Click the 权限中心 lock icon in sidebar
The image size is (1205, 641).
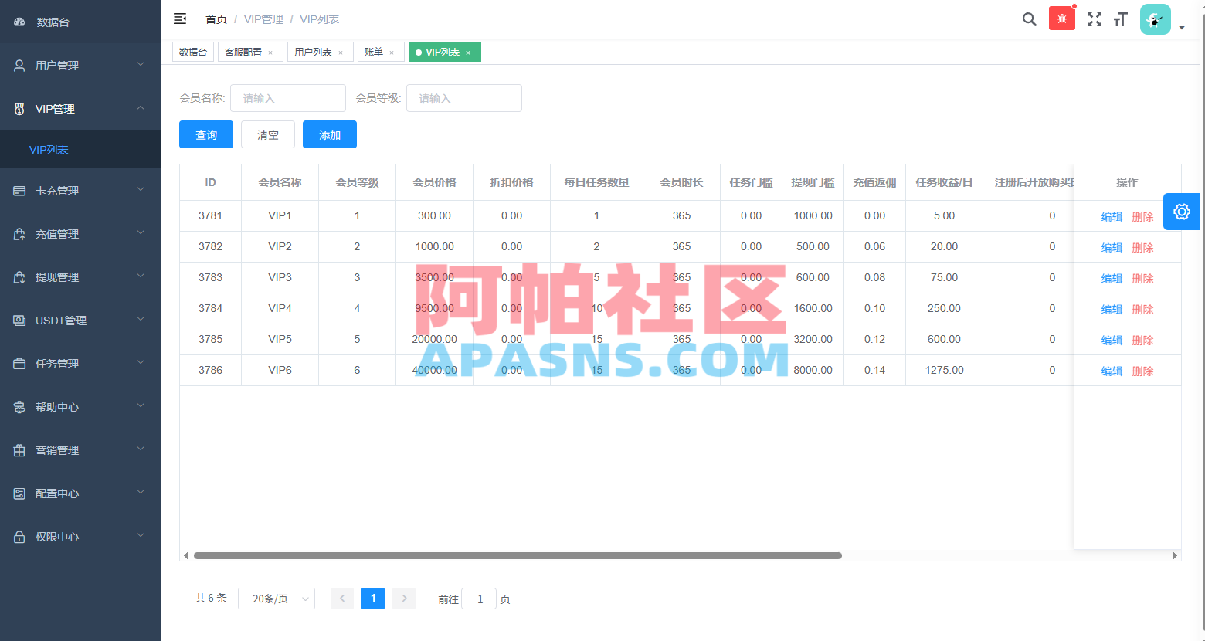pos(19,537)
